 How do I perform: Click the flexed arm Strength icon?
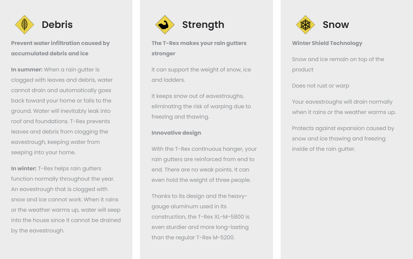point(165,25)
